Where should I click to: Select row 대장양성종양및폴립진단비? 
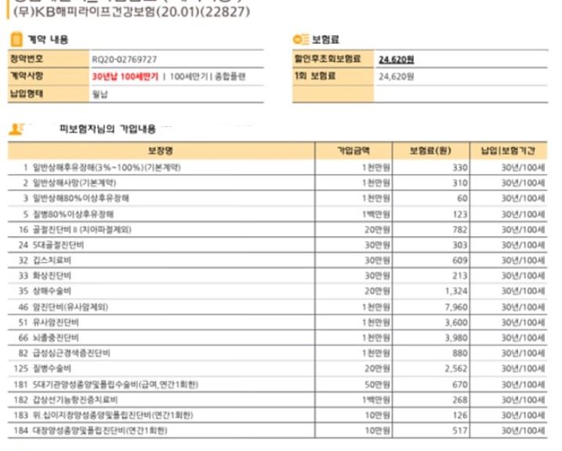[277, 431]
